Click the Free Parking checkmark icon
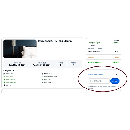 [42, 82]
